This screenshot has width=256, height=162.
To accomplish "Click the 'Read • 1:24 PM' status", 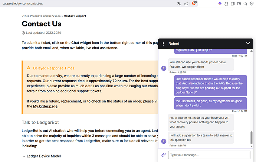I will click(240, 111).
